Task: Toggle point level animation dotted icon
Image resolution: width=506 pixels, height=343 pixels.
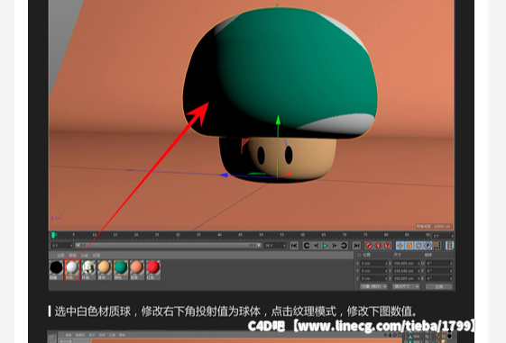Action: pos(437,246)
